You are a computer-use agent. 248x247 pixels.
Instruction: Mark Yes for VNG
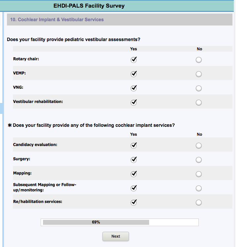click(x=133, y=88)
